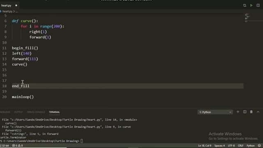Change line endings via CRLF
This screenshot has width=263, height=148.
click(240, 146)
